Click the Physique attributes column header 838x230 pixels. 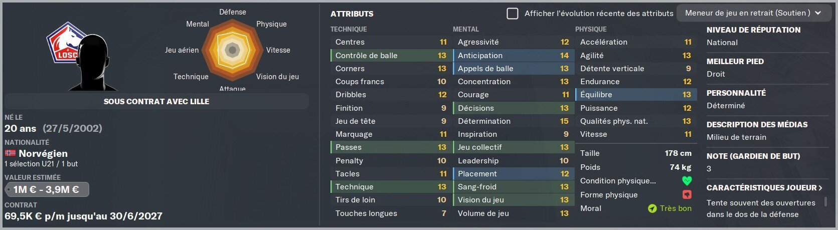(591, 29)
